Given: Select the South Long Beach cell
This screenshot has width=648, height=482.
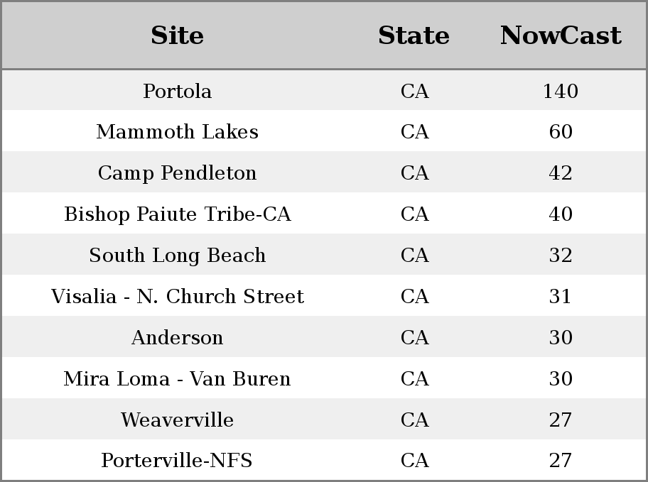Looking at the screenshot, I should [178, 256].
